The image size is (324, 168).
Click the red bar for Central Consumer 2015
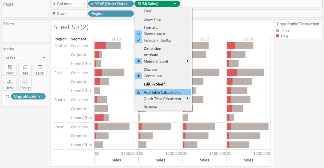100,46
